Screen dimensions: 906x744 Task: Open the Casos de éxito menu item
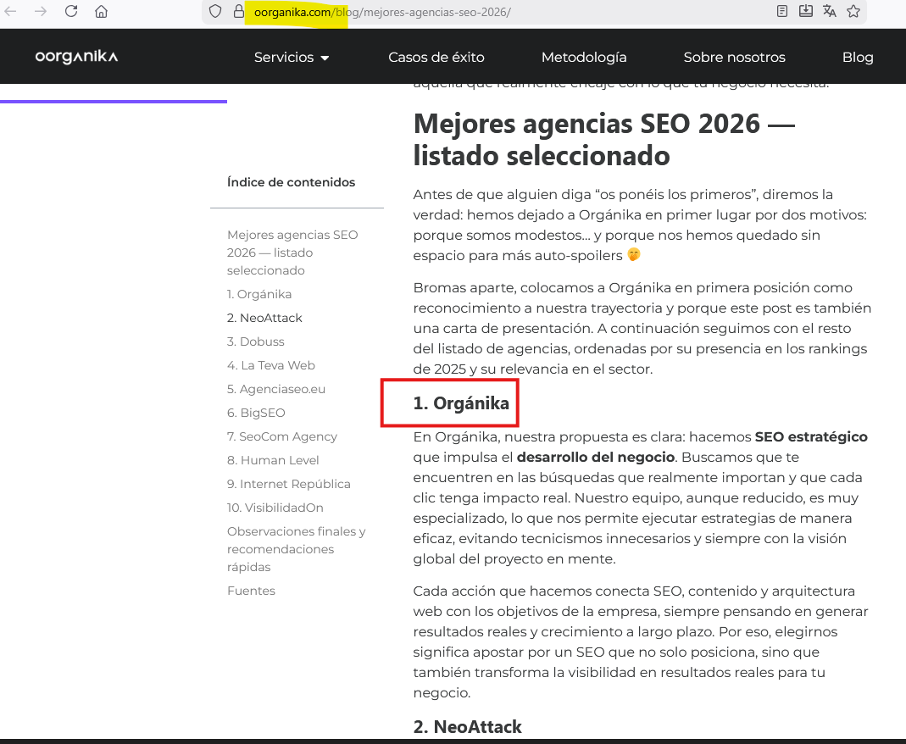[x=436, y=58]
